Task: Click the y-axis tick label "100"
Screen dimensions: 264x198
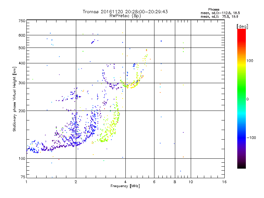Action: pos(22,158)
